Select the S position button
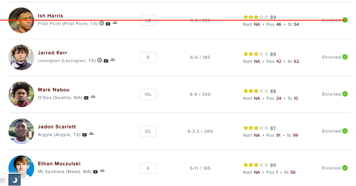This screenshot has width=356, height=186. (148, 57)
